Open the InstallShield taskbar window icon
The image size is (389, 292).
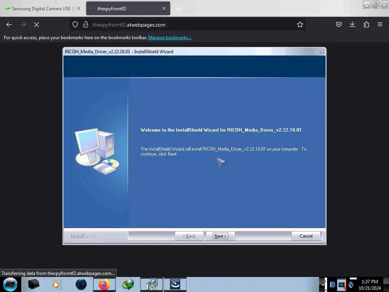(175, 284)
